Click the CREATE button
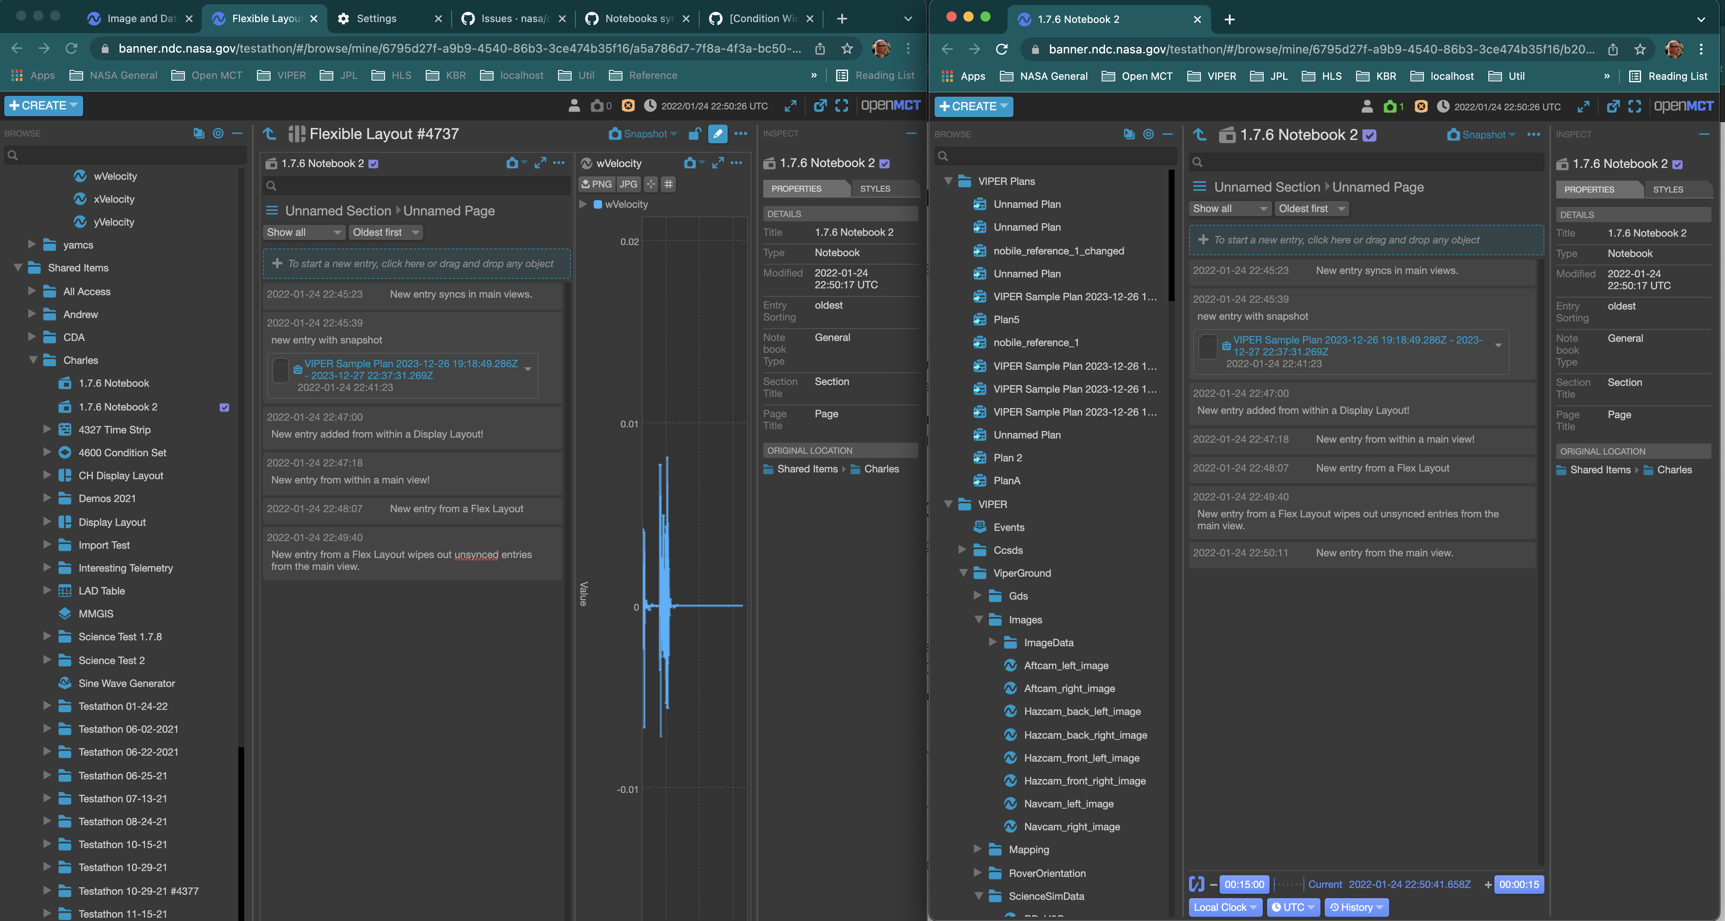Viewport: 1725px width, 921px height. coord(43,106)
